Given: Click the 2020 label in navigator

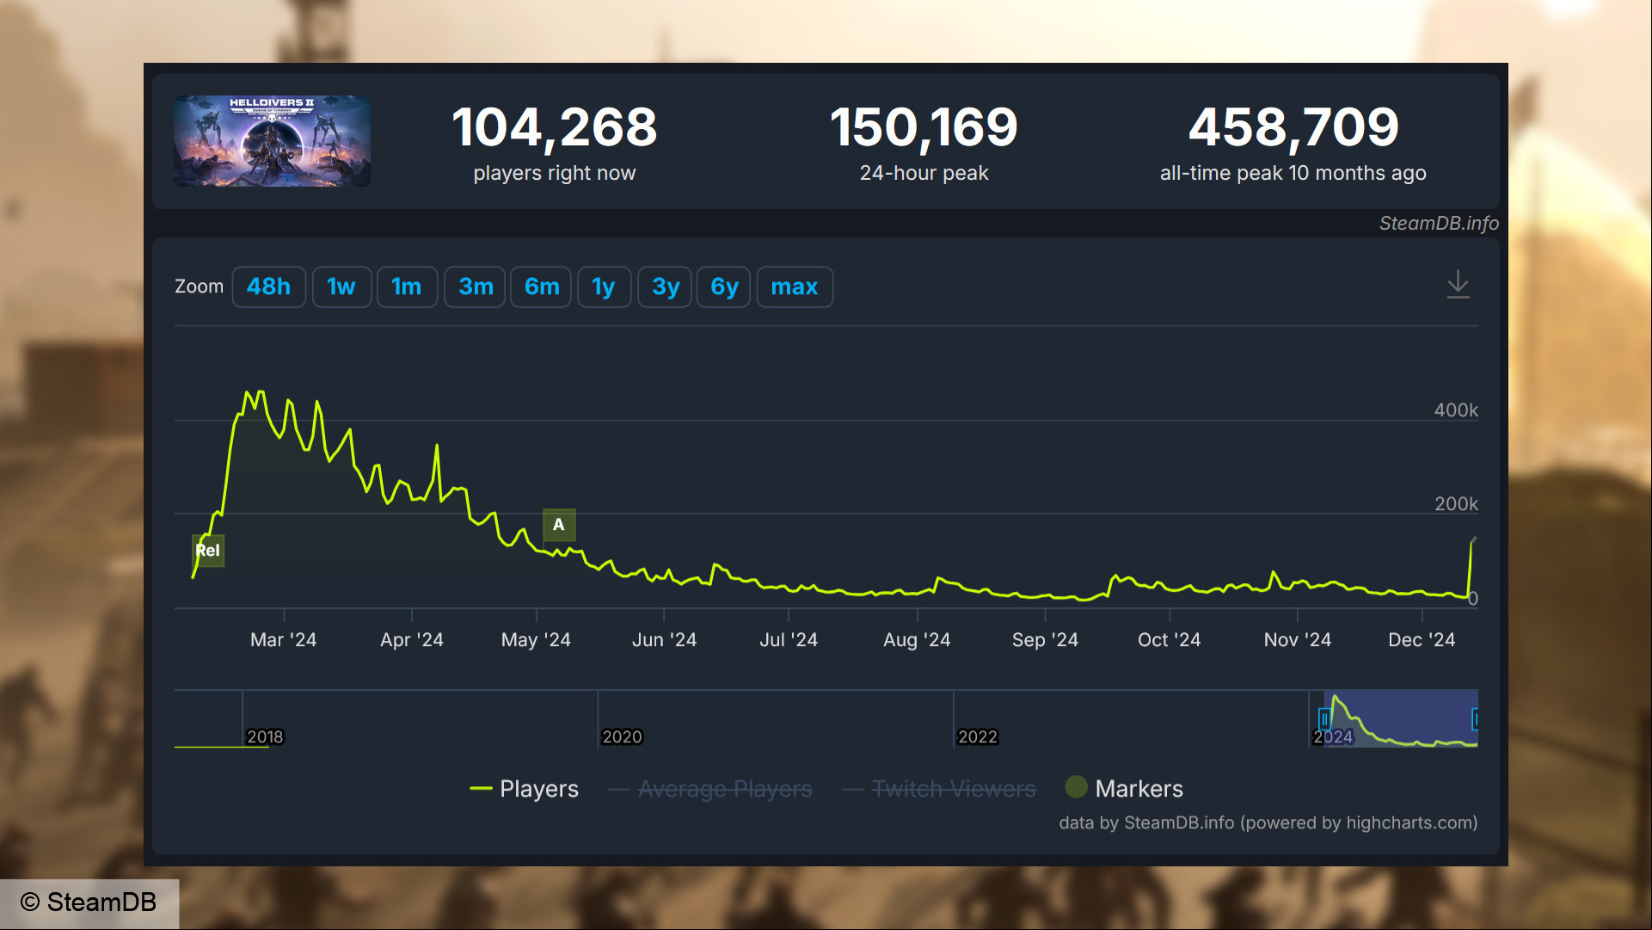Looking at the screenshot, I should 622,737.
